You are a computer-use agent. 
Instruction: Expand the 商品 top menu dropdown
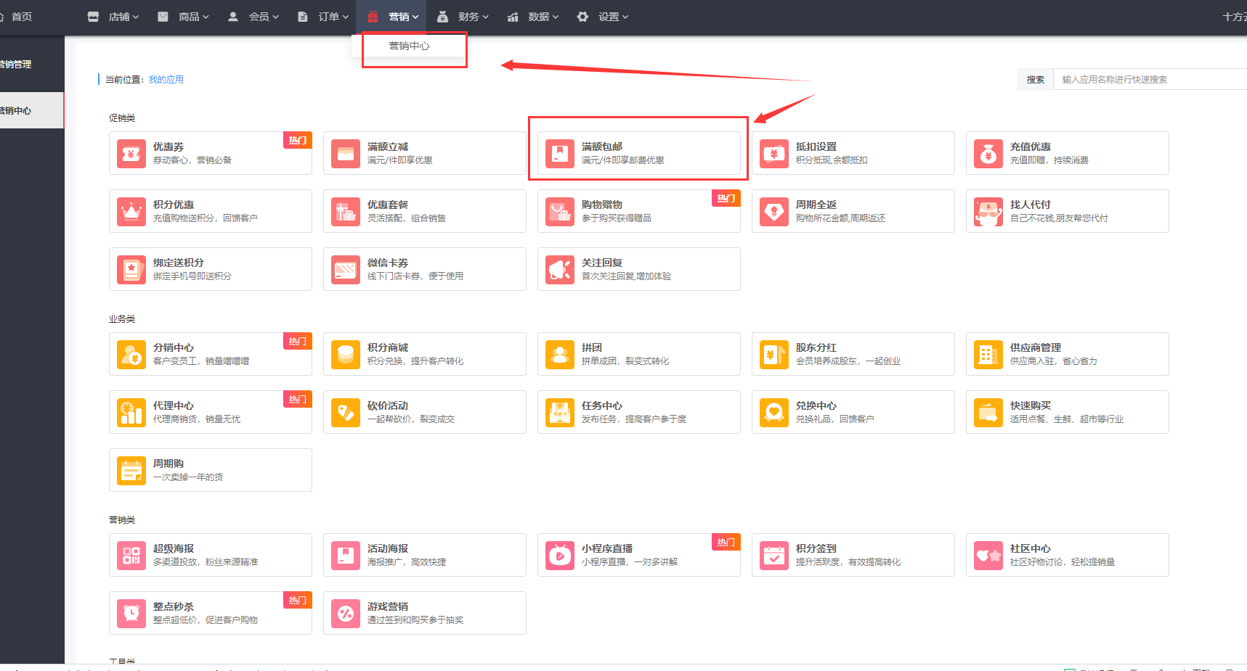pos(184,17)
